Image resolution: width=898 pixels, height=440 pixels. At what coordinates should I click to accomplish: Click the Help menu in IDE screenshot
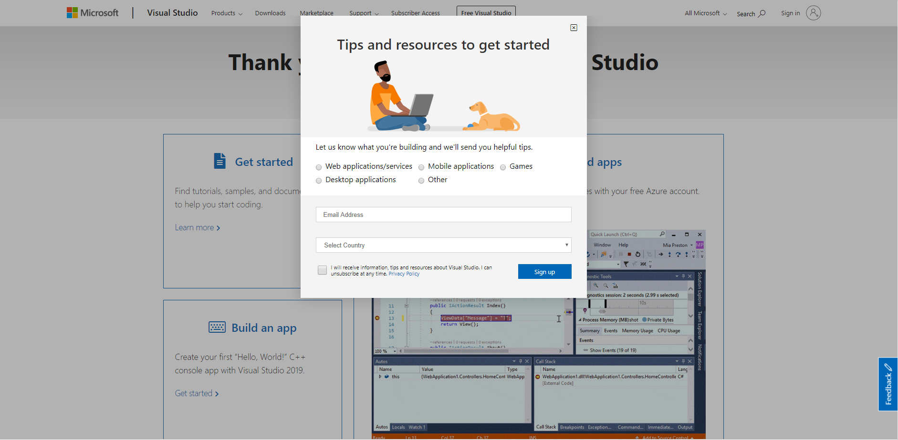(x=623, y=245)
